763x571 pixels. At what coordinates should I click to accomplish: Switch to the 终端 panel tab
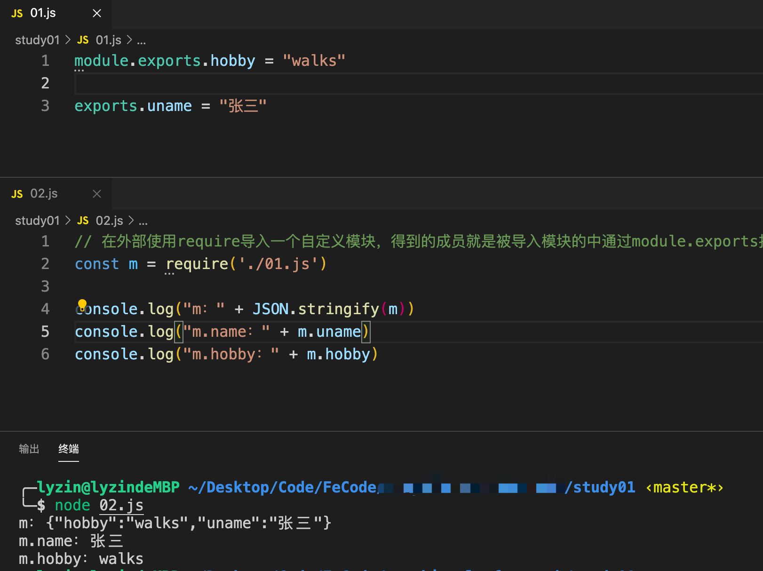[69, 449]
